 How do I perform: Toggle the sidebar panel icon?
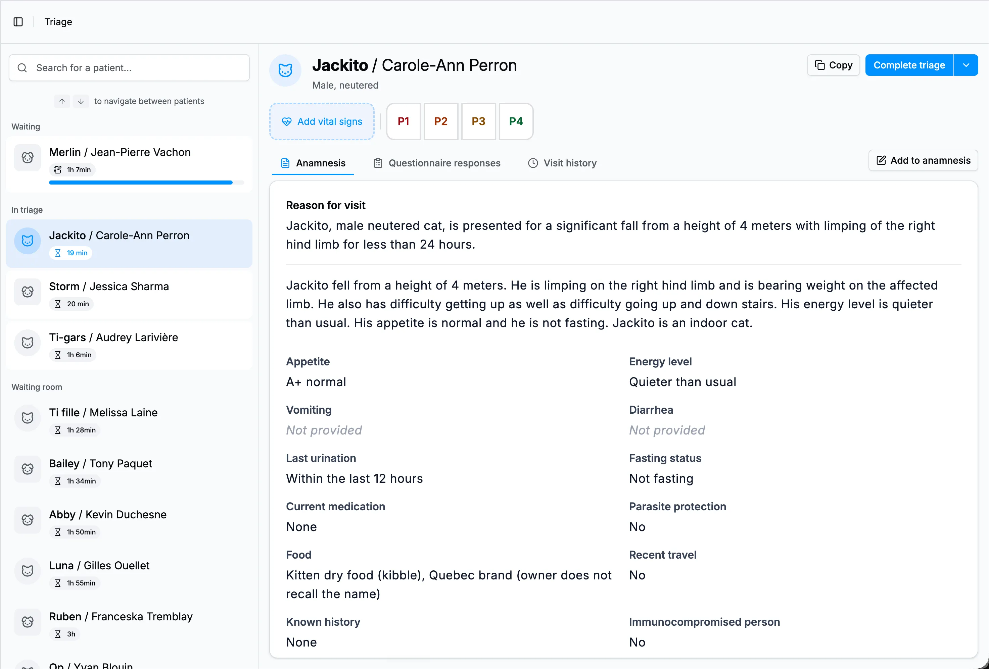18,22
